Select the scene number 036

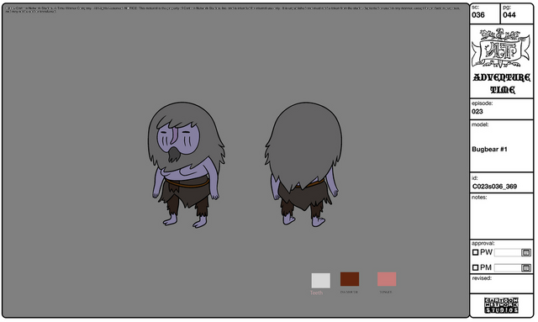click(478, 15)
